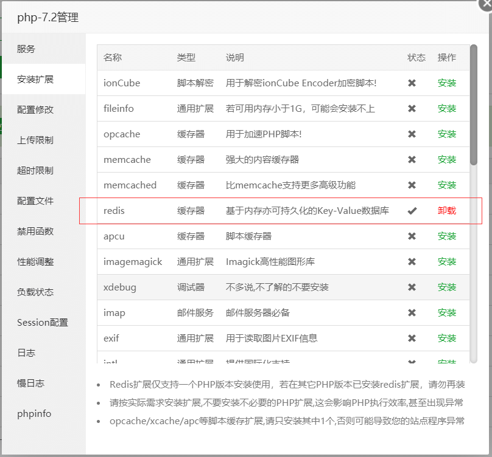View the 禁用函数 section
The width and height of the screenshot is (492, 457).
(33, 231)
